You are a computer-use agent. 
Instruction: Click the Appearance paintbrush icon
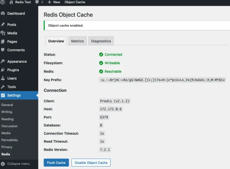pyautogui.click(x=3, y=62)
